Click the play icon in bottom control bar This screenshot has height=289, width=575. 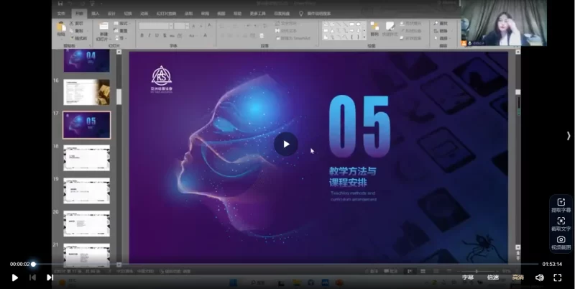click(x=14, y=277)
